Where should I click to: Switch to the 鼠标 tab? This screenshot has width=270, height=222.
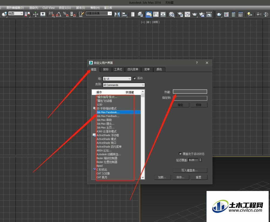pos(106,69)
